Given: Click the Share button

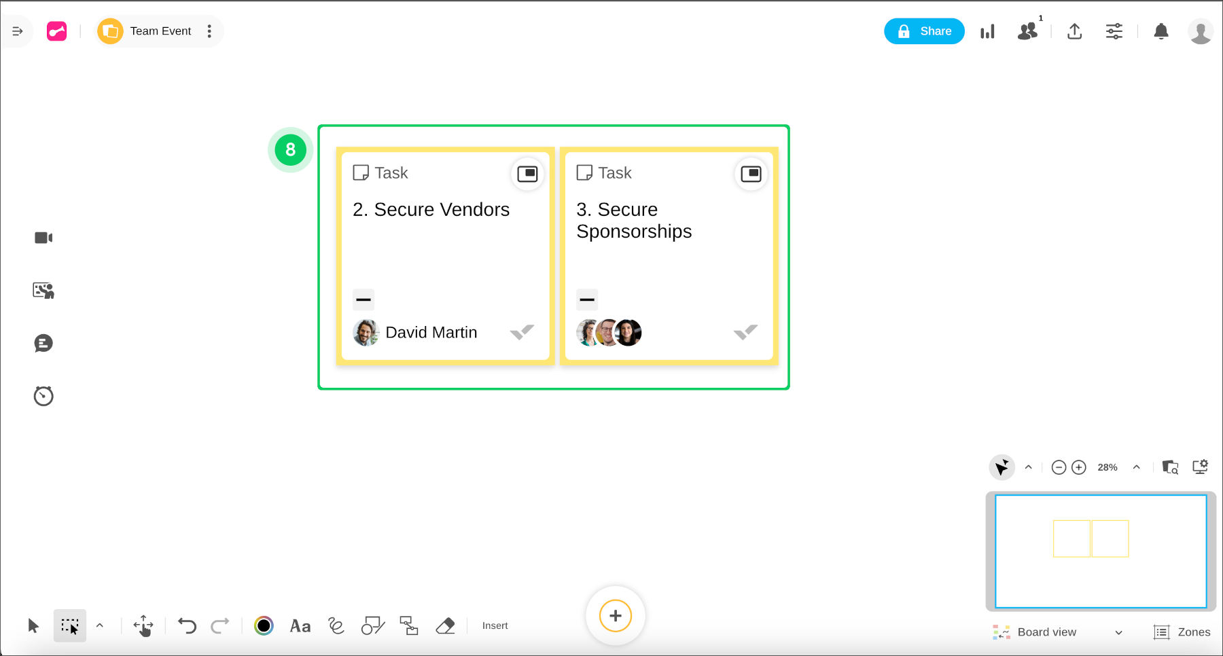Looking at the screenshot, I should [923, 31].
